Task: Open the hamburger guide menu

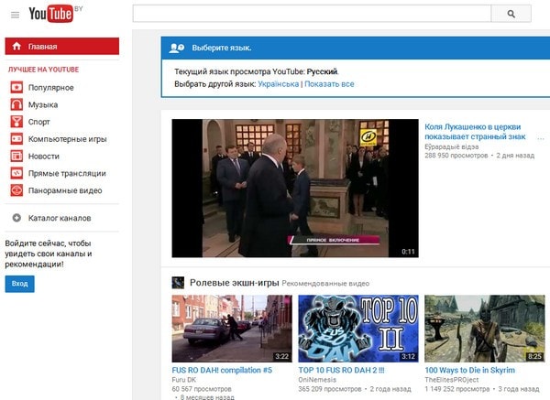Action: point(15,15)
